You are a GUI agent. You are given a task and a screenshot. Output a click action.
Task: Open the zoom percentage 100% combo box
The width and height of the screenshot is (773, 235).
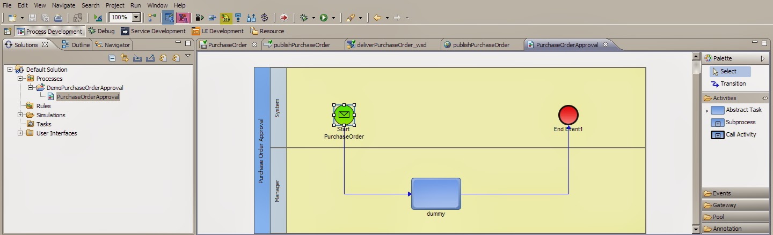point(125,18)
